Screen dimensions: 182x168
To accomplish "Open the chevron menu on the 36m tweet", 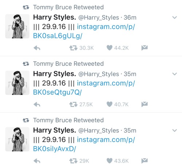I will (174, 18).
